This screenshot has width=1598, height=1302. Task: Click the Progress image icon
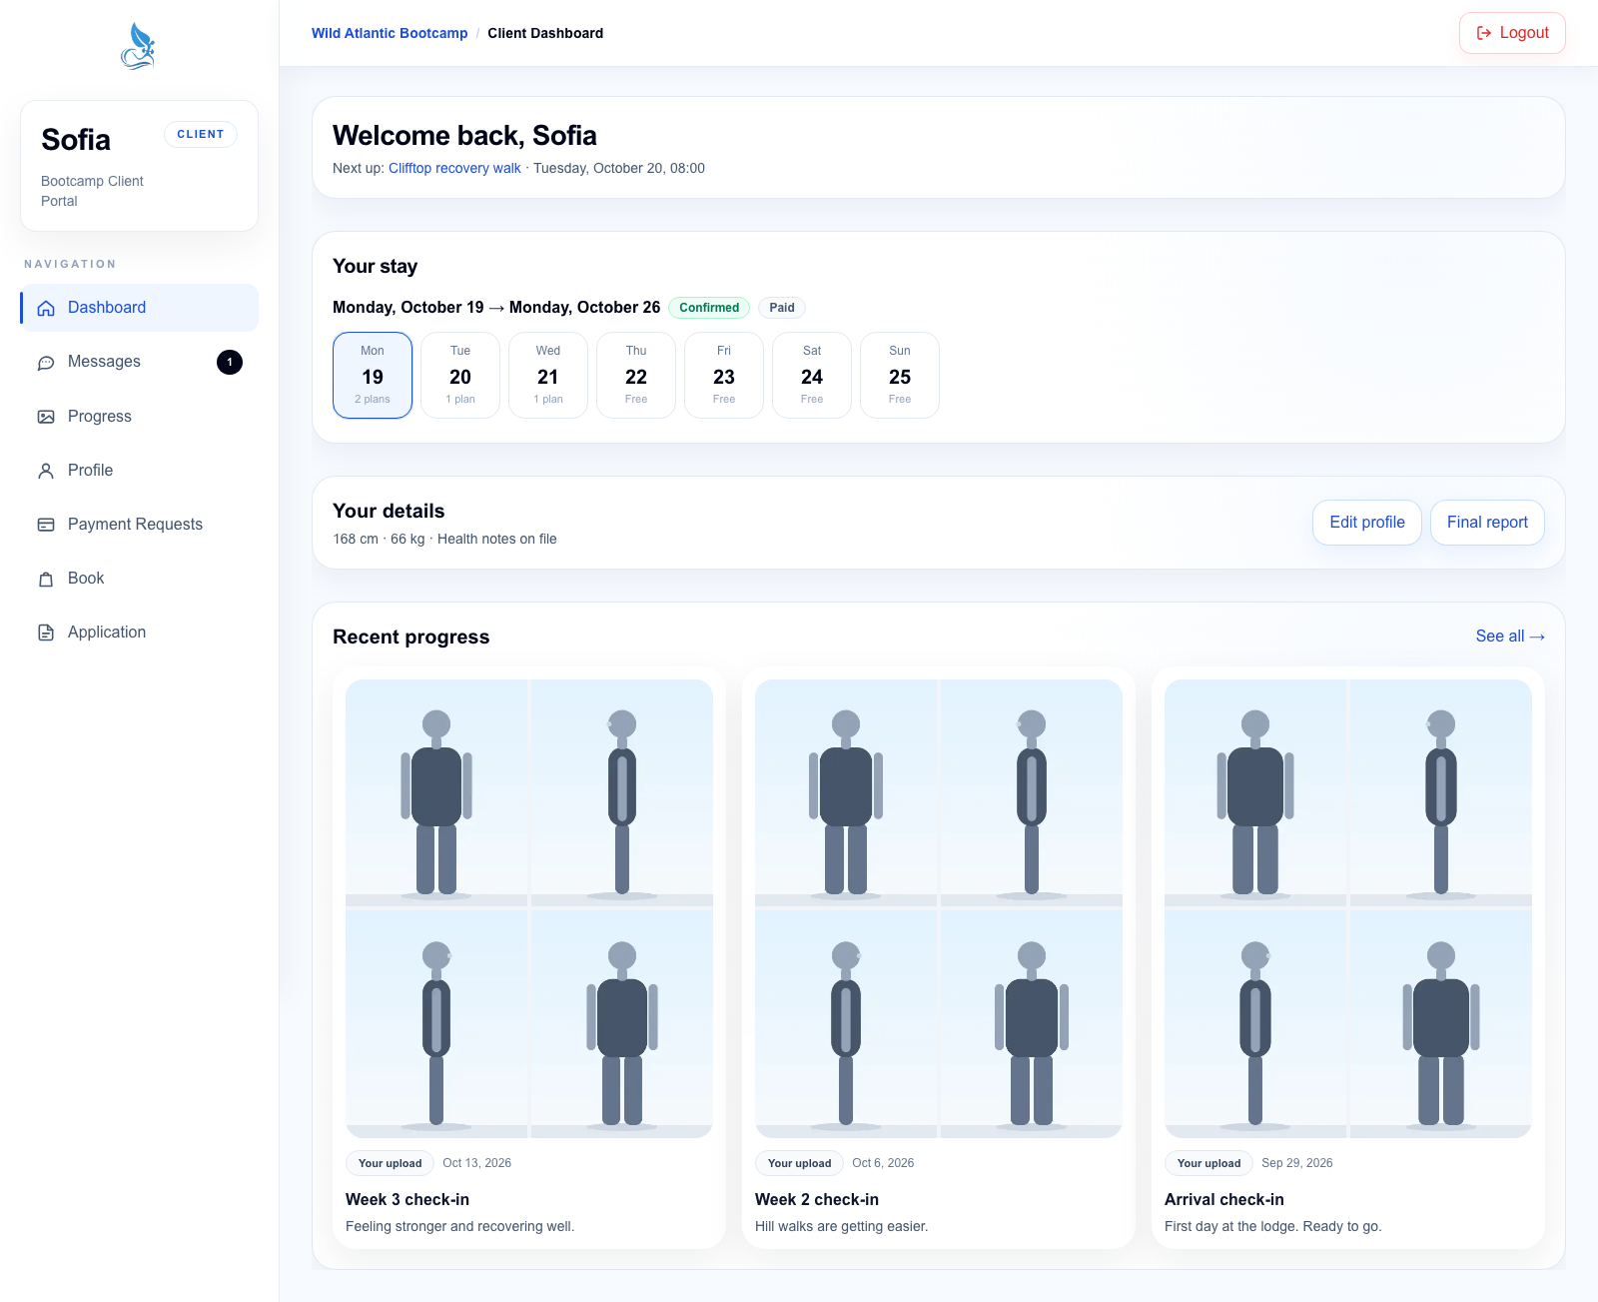46,417
